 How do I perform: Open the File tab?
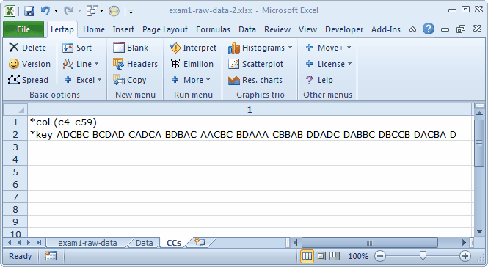click(23, 29)
